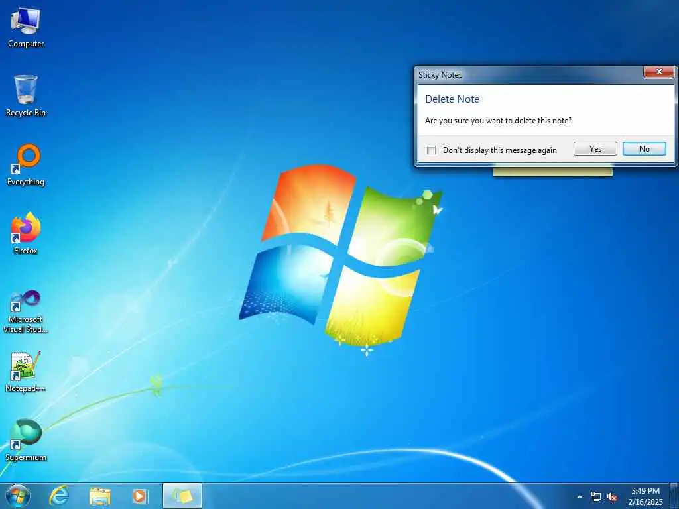Viewport: 679px width, 509px height.
Task: Select Microsoft Visual Studio shortcut
Action: (26, 311)
